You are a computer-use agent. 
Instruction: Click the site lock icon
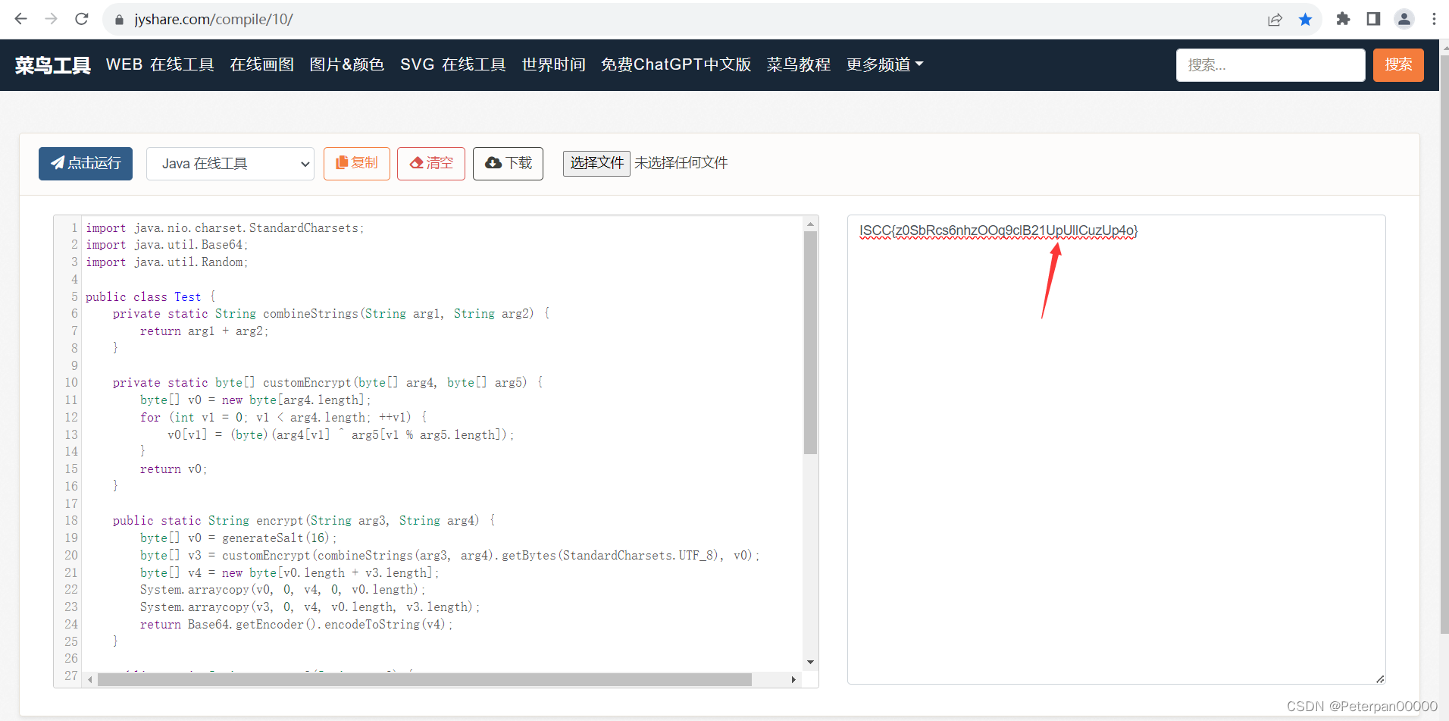[x=119, y=20]
